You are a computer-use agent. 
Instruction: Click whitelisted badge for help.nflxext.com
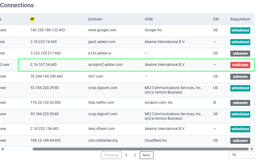[240, 129]
